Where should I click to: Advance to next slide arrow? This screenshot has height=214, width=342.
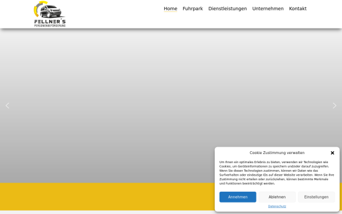tap(335, 106)
